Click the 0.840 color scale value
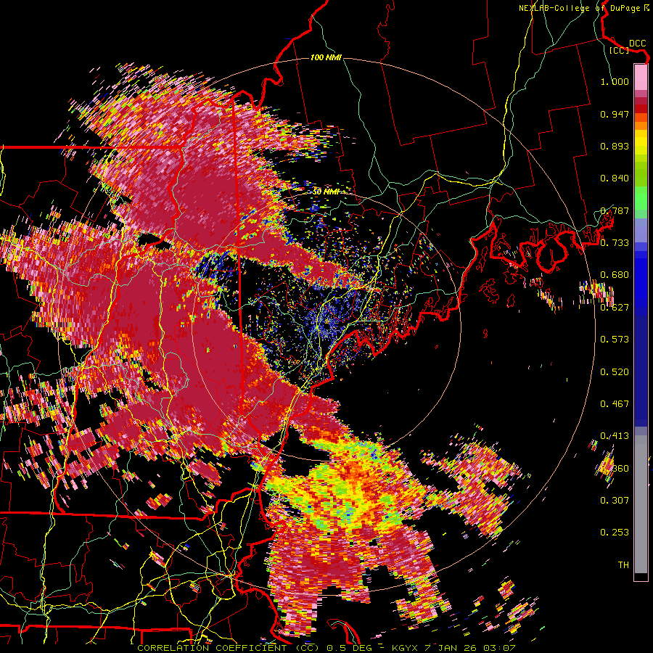Image resolution: width=653 pixels, height=653 pixels. point(615,178)
